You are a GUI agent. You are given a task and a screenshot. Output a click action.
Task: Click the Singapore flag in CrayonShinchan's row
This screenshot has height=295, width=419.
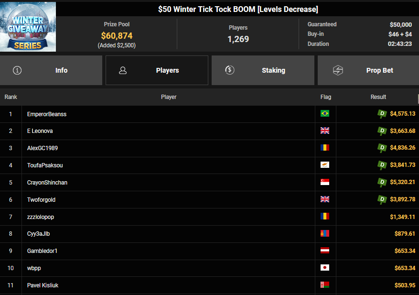[325, 182]
